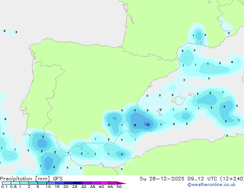Viewport: 244px width, 188px height.
Task: Open the weatheronline.co.uk link
Action: (211, 185)
